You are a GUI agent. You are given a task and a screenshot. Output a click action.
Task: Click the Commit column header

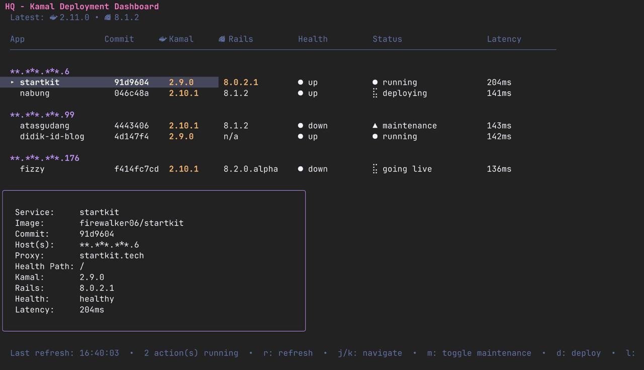click(119, 39)
